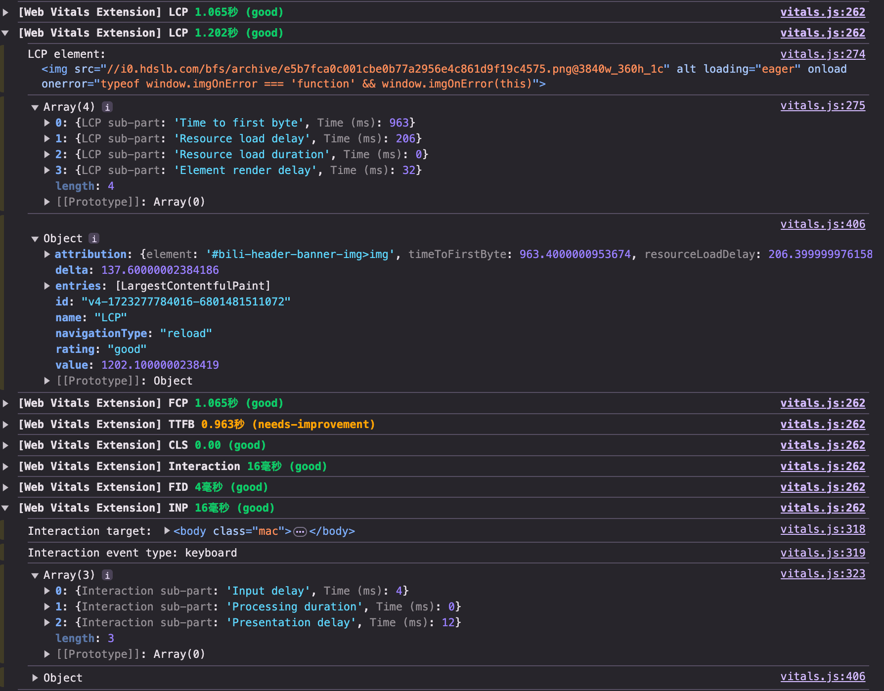Image resolution: width=884 pixels, height=691 pixels.
Task: Open the vitals.js:274 source link
Action: [822, 54]
